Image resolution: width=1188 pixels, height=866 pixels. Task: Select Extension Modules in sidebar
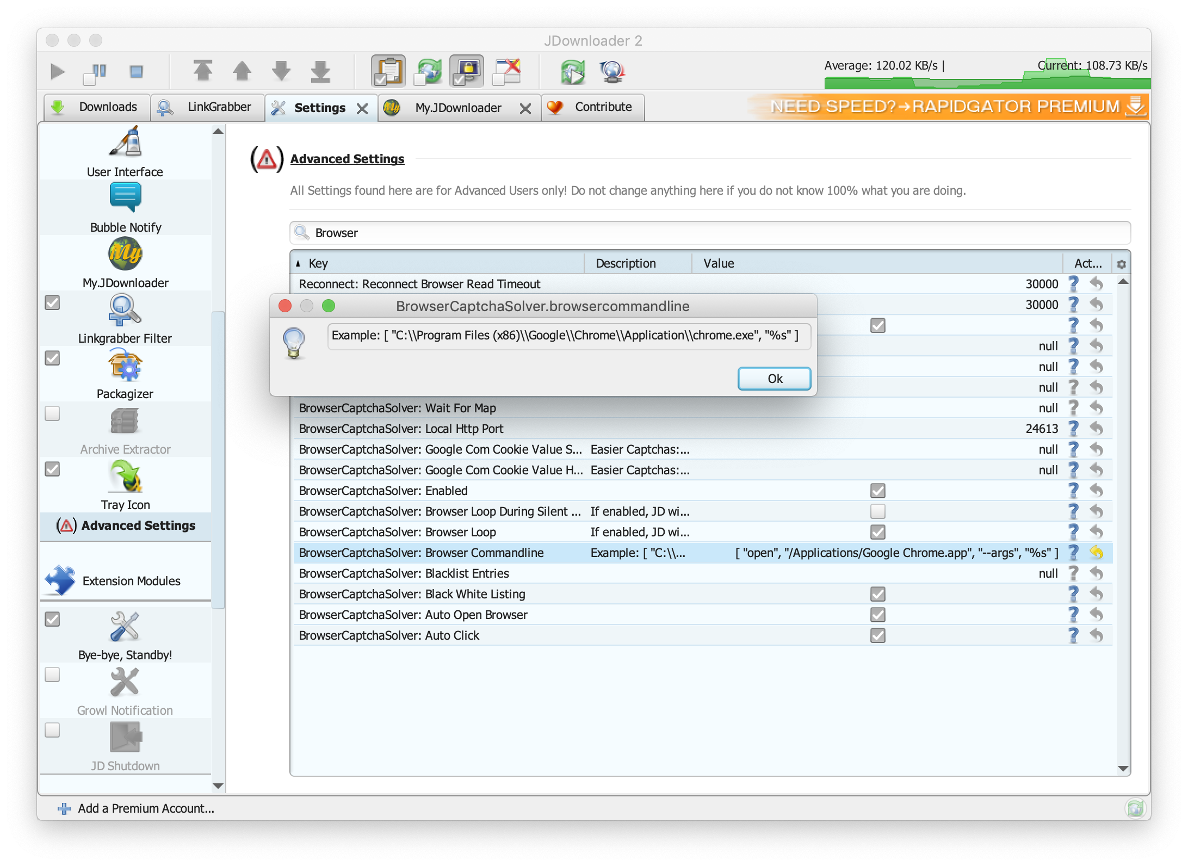tap(125, 580)
